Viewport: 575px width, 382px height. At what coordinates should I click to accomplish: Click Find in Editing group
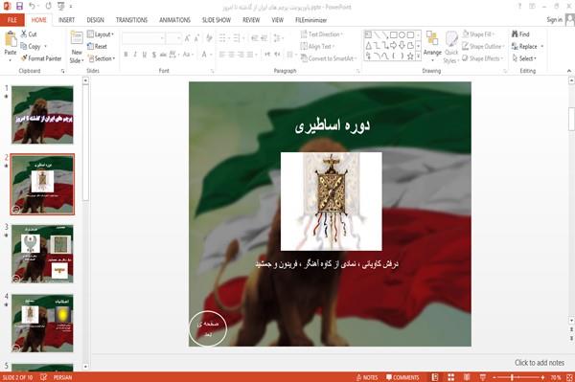tap(520, 34)
